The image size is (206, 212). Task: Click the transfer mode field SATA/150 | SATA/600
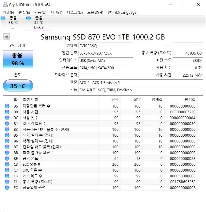tap(106, 68)
